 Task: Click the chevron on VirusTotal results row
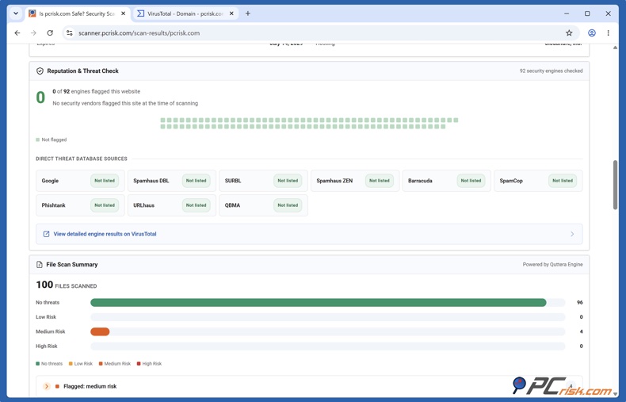(x=572, y=234)
